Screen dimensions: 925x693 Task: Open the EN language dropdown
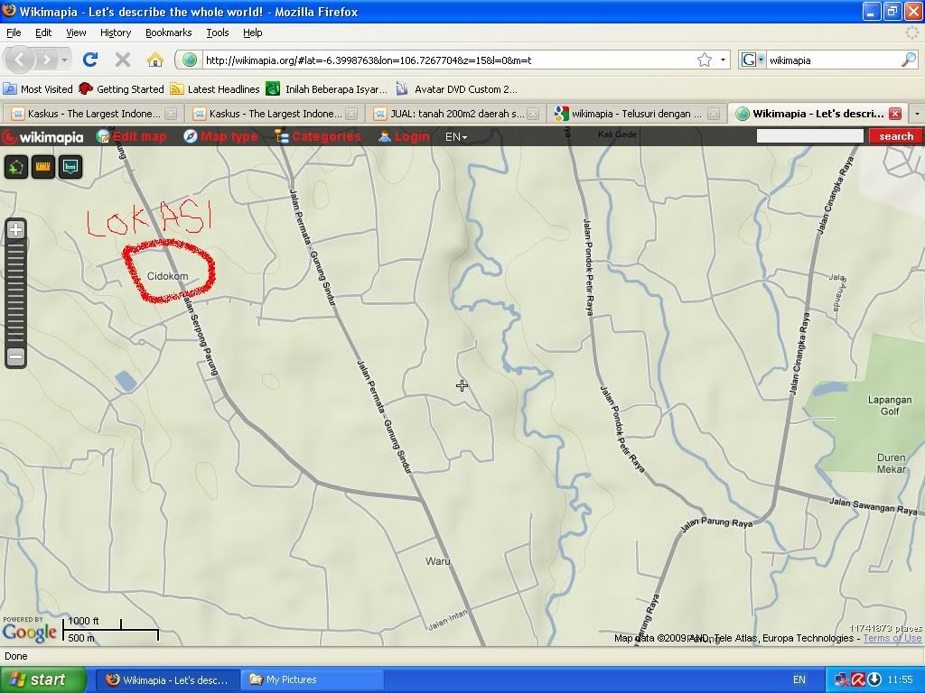pyautogui.click(x=456, y=137)
